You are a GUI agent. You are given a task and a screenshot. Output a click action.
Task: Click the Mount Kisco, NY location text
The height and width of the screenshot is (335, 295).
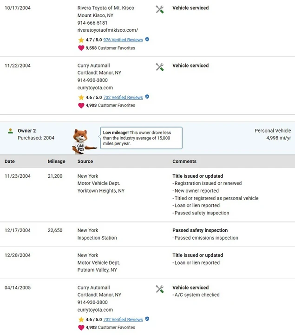[95, 15]
